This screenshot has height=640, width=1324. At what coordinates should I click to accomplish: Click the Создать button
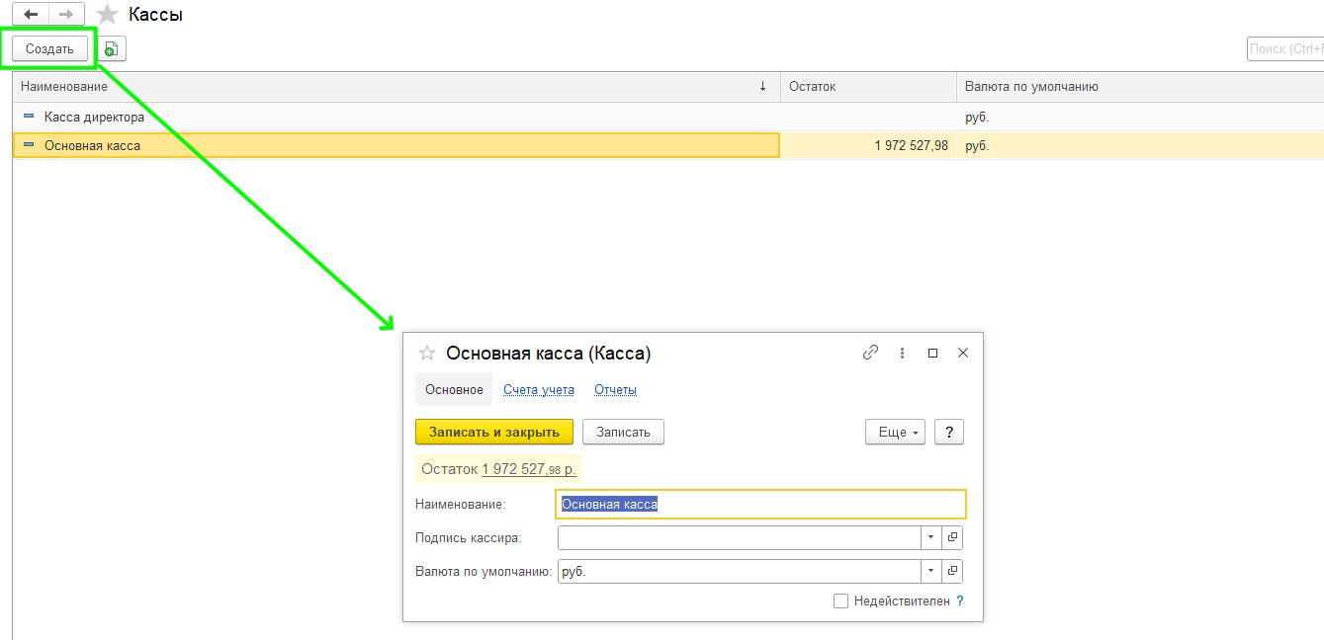coord(49,48)
